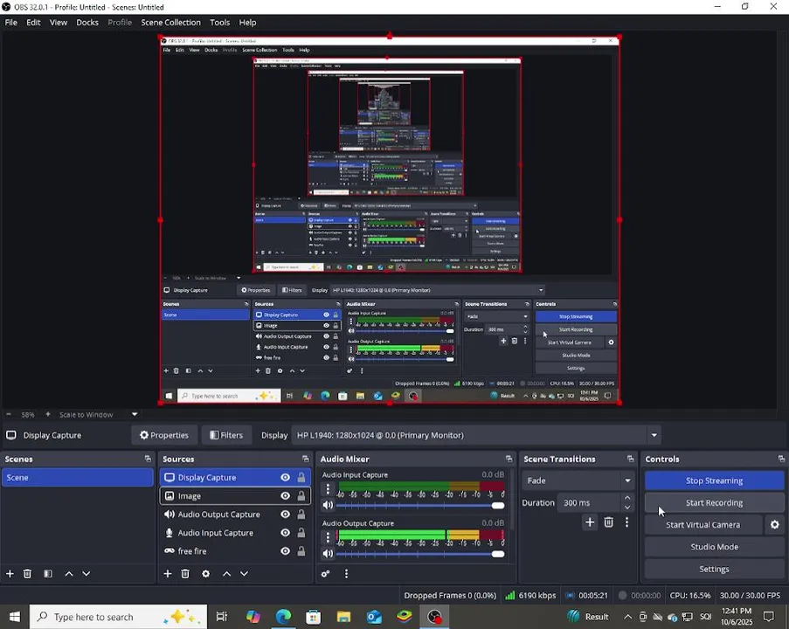
Task: Open source Properties button in toolbar
Action: tap(164, 435)
